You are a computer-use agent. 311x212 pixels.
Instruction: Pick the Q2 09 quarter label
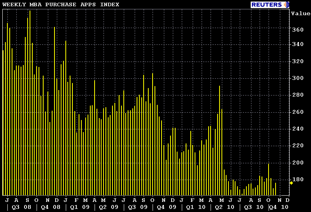pyautogui.click(x=109, y=207)
